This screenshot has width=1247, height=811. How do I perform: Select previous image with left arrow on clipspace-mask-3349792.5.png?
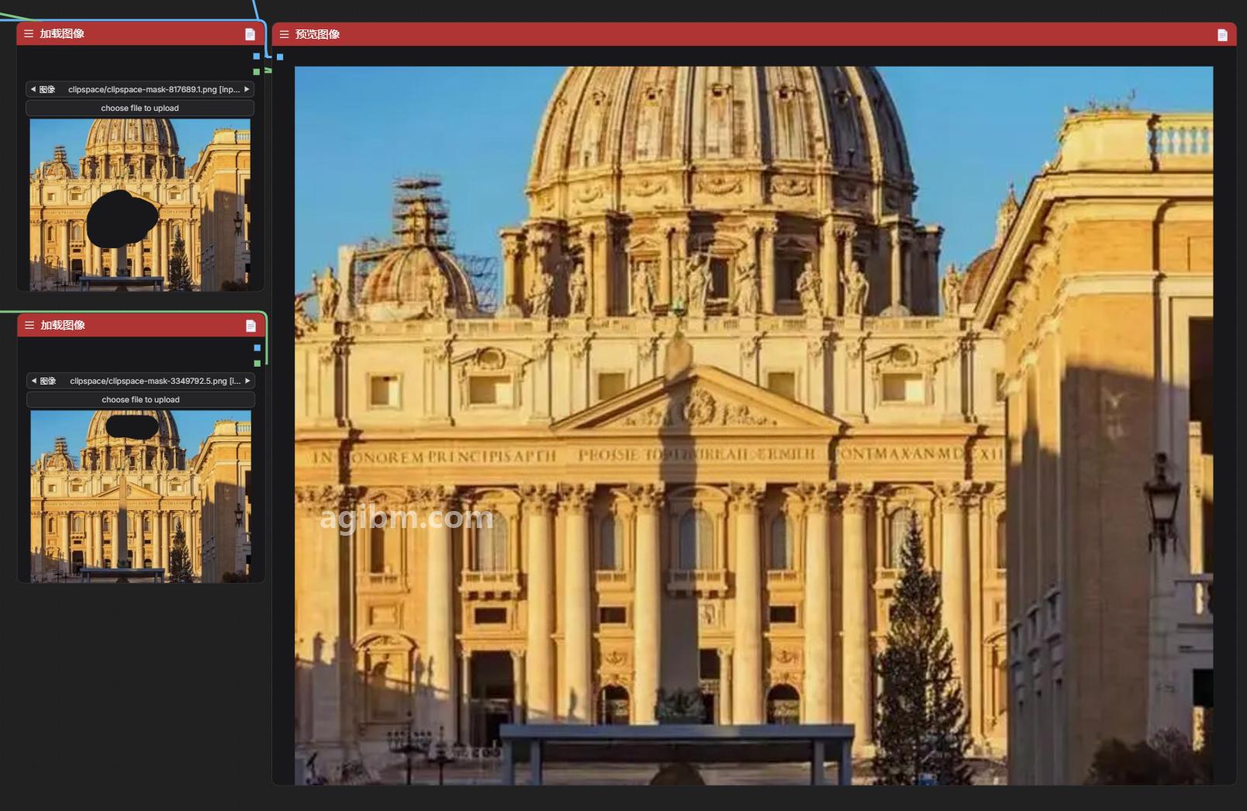pyautogui.click(x=33, y=381)
